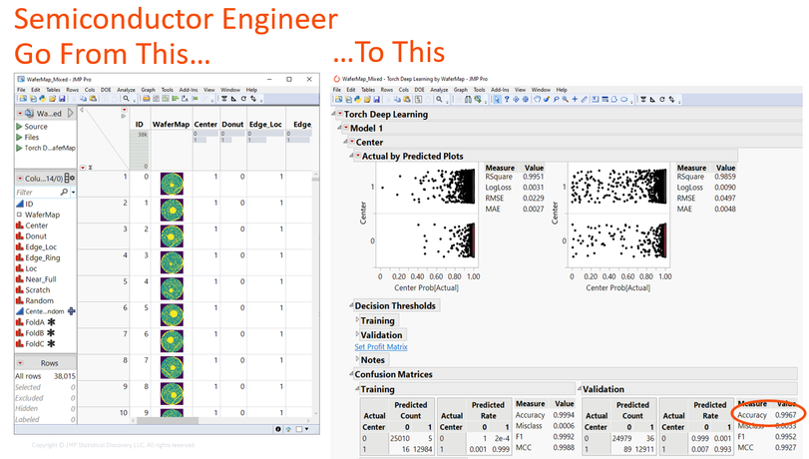
Task: Click the Search magnifier icon in data table toolbar
Action: pyautogui.click(x=126, y=98)
